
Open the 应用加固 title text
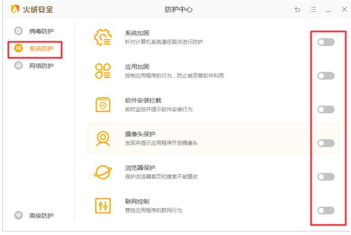tap(137, 67)
